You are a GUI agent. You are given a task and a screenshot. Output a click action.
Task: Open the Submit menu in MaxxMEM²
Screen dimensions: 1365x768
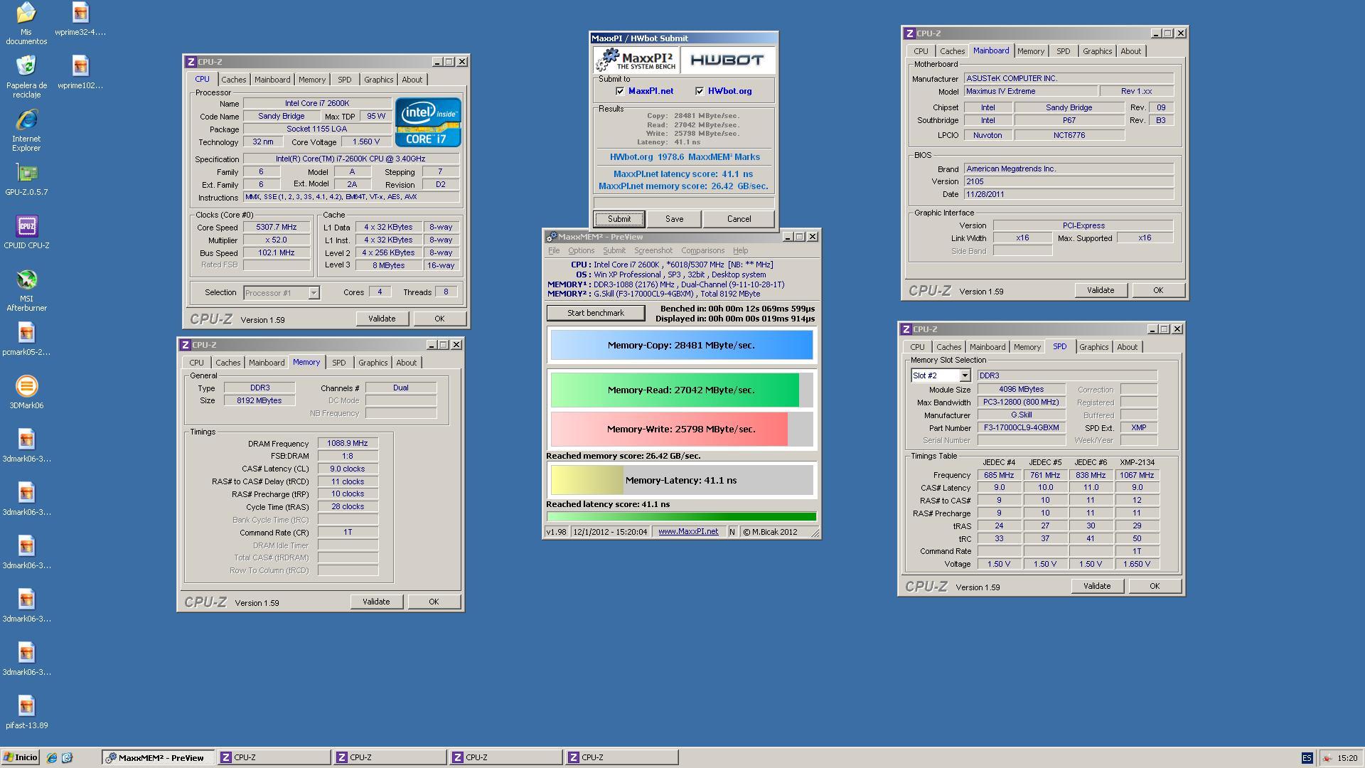tap(614, 250)
